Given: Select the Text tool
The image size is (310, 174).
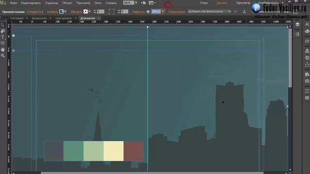Looking at the screenshot, I should (2, 37).
